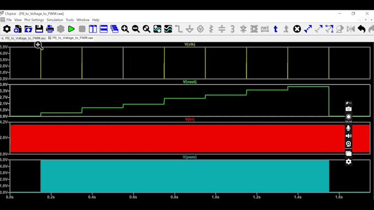
Task: Click the 2.6V axis label on V(tri) pane
Action: pos(4,138)
